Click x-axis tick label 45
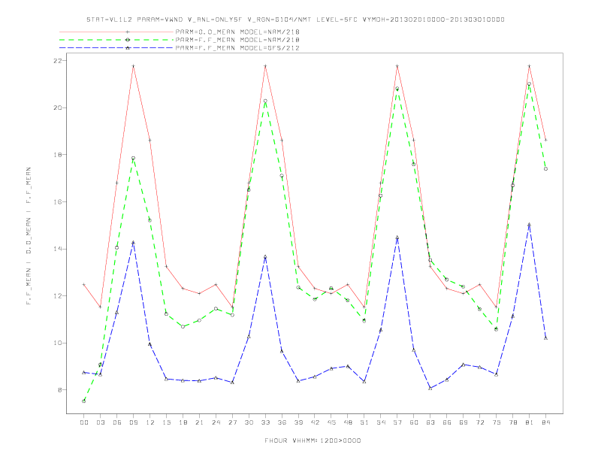 (331, 422)
